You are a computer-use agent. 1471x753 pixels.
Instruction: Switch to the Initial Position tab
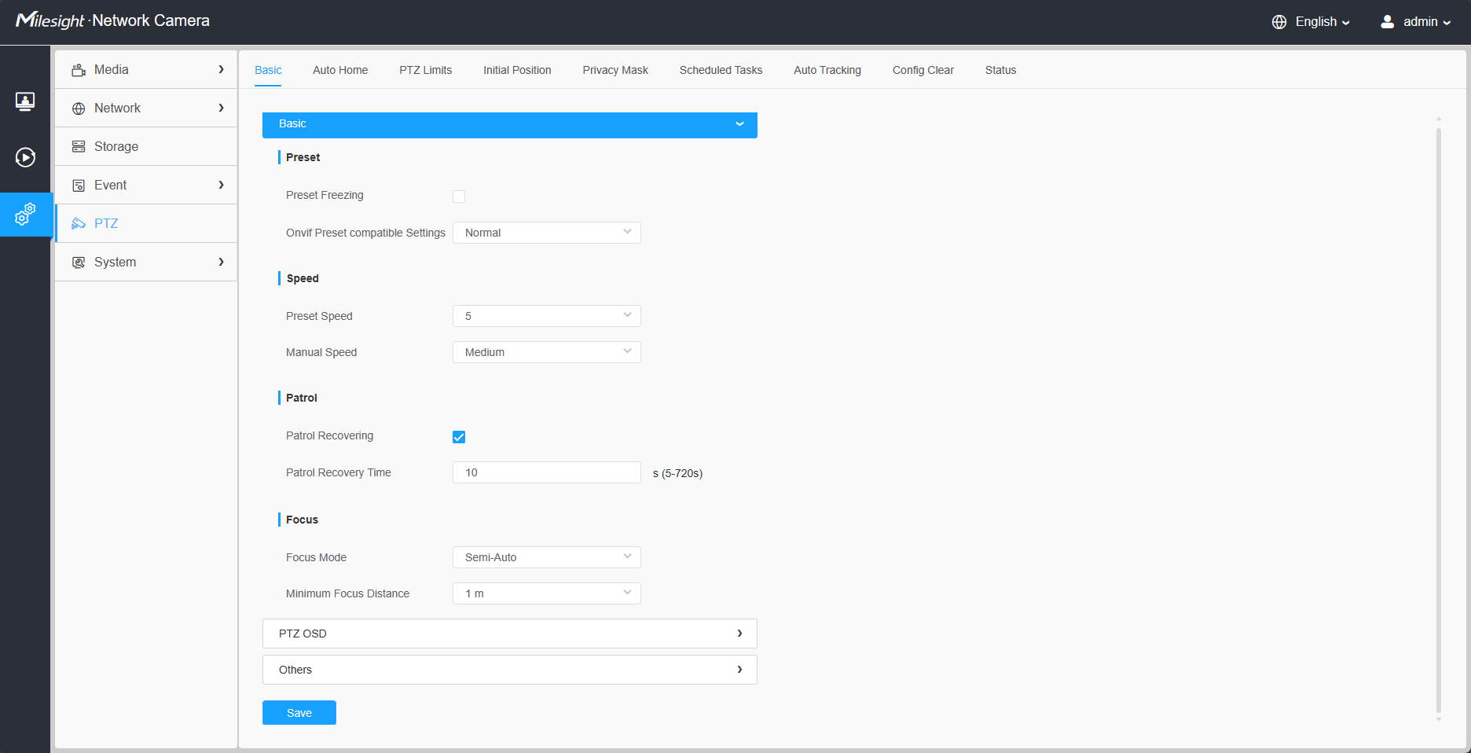click(517, 70)
